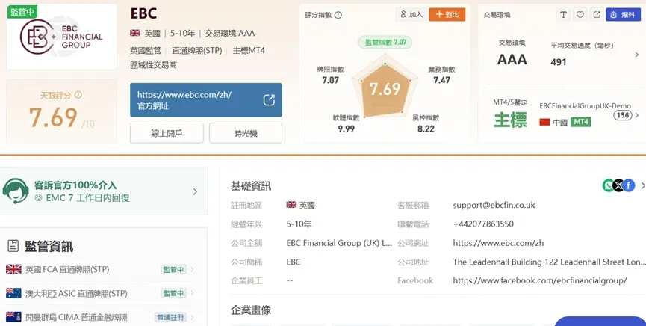The image size is (646, 326).
Task: Click the China flag icon near 中國
Action: point(544,122)
